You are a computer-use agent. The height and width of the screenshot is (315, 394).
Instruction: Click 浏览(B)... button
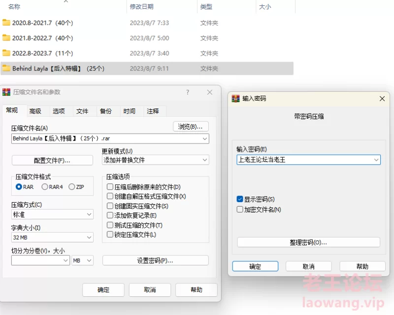(x=191, y=127)
